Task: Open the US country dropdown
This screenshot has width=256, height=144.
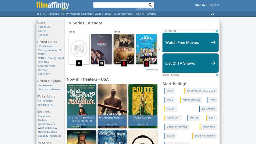Action: [x=214, y=14]
